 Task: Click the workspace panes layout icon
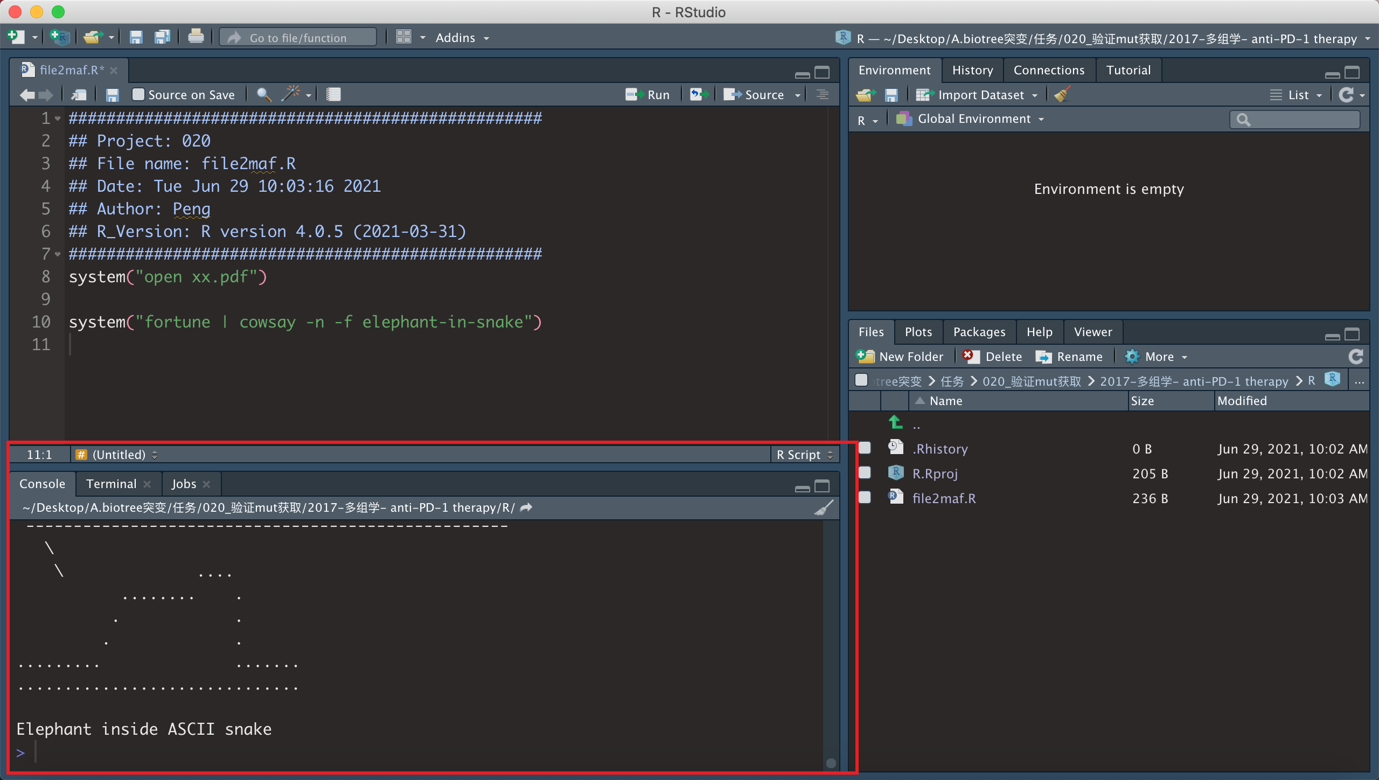[x=403, y=37]
